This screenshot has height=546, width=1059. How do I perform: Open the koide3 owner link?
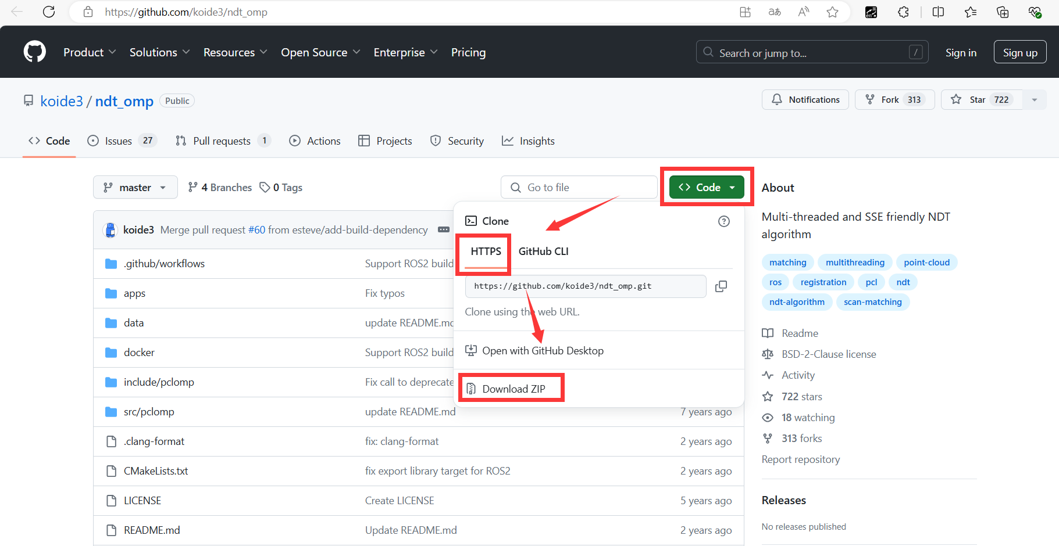click(x=62, y=101)
